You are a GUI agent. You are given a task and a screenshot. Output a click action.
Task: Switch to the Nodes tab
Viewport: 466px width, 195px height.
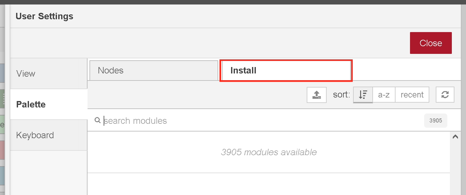(x=154, y=70)
